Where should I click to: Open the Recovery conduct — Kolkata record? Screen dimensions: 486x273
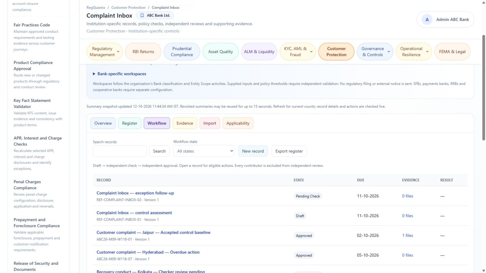tap(151, 271)
